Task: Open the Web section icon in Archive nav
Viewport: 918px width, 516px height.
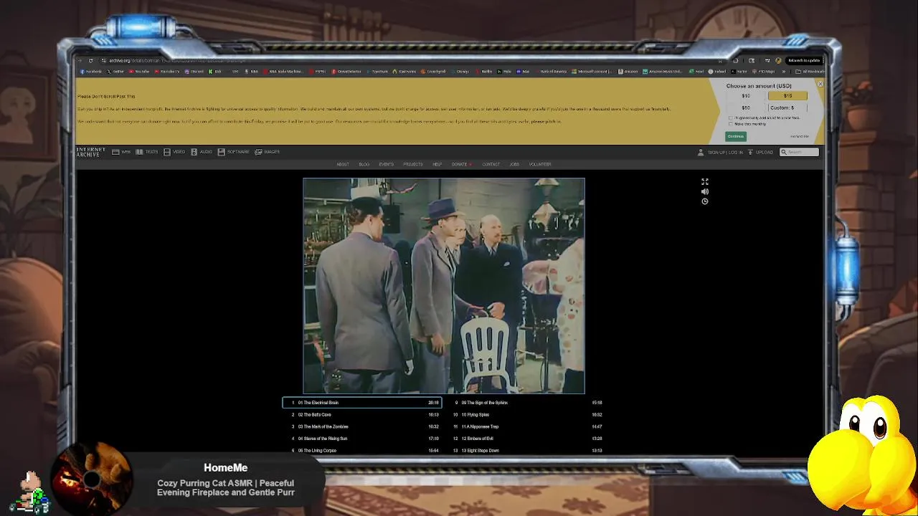Action: (115, 152)
